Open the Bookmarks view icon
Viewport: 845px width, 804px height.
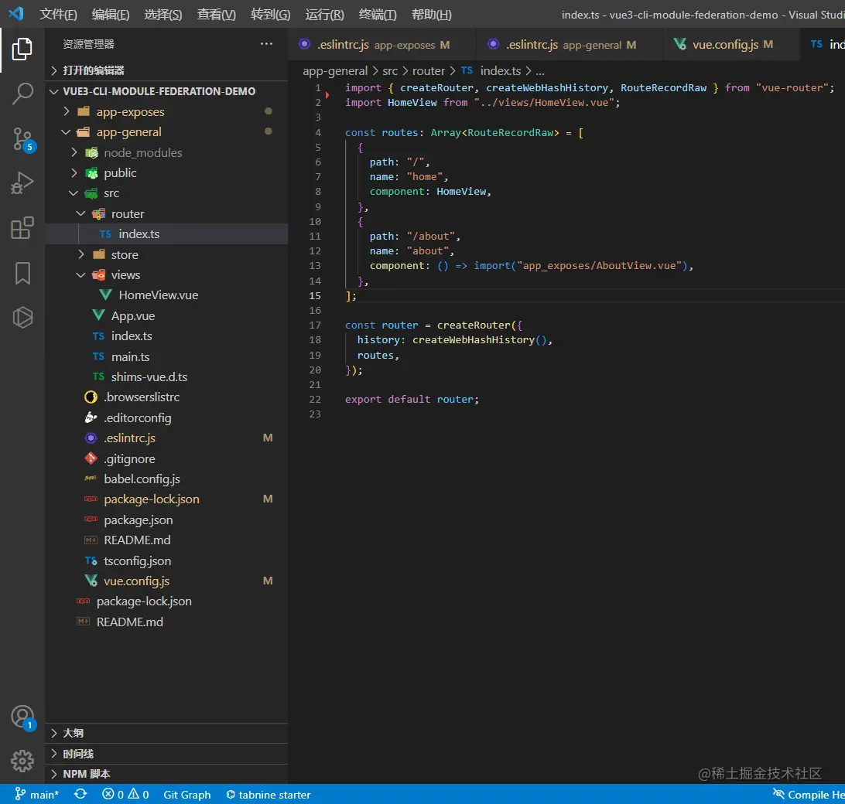pos(22,273)
